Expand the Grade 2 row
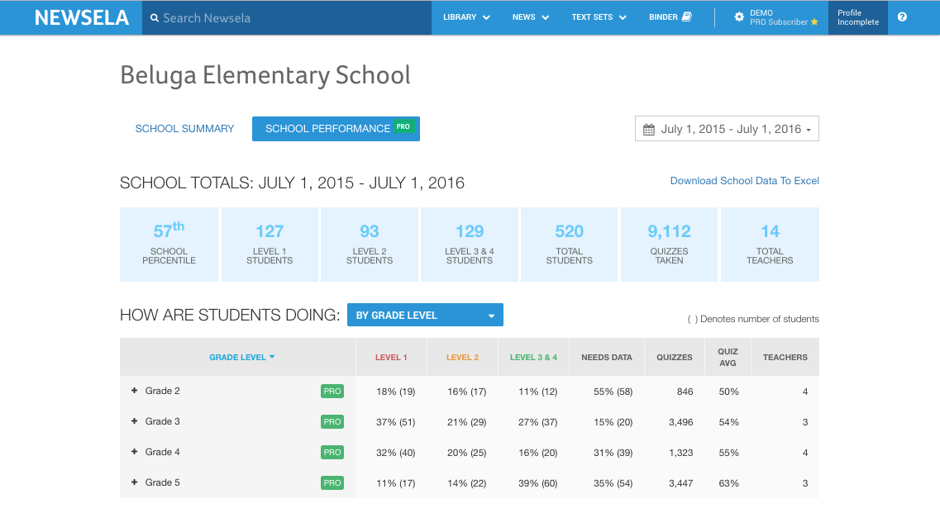This screenshot has width=940, height=513. point(135,391)
